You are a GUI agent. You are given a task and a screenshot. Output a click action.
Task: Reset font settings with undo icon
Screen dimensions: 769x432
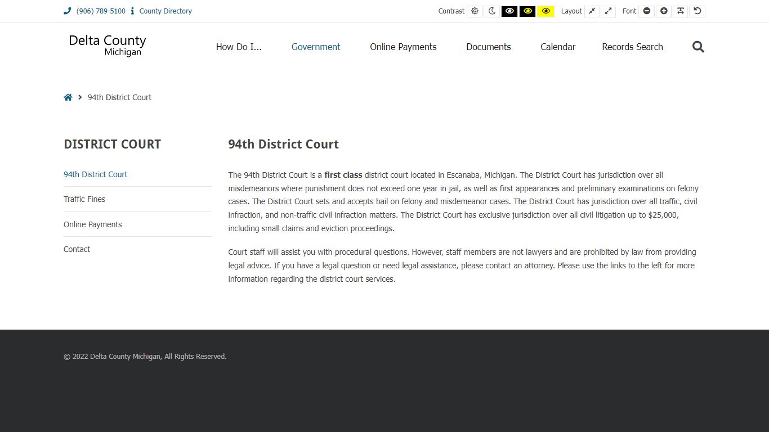[698, 11]
